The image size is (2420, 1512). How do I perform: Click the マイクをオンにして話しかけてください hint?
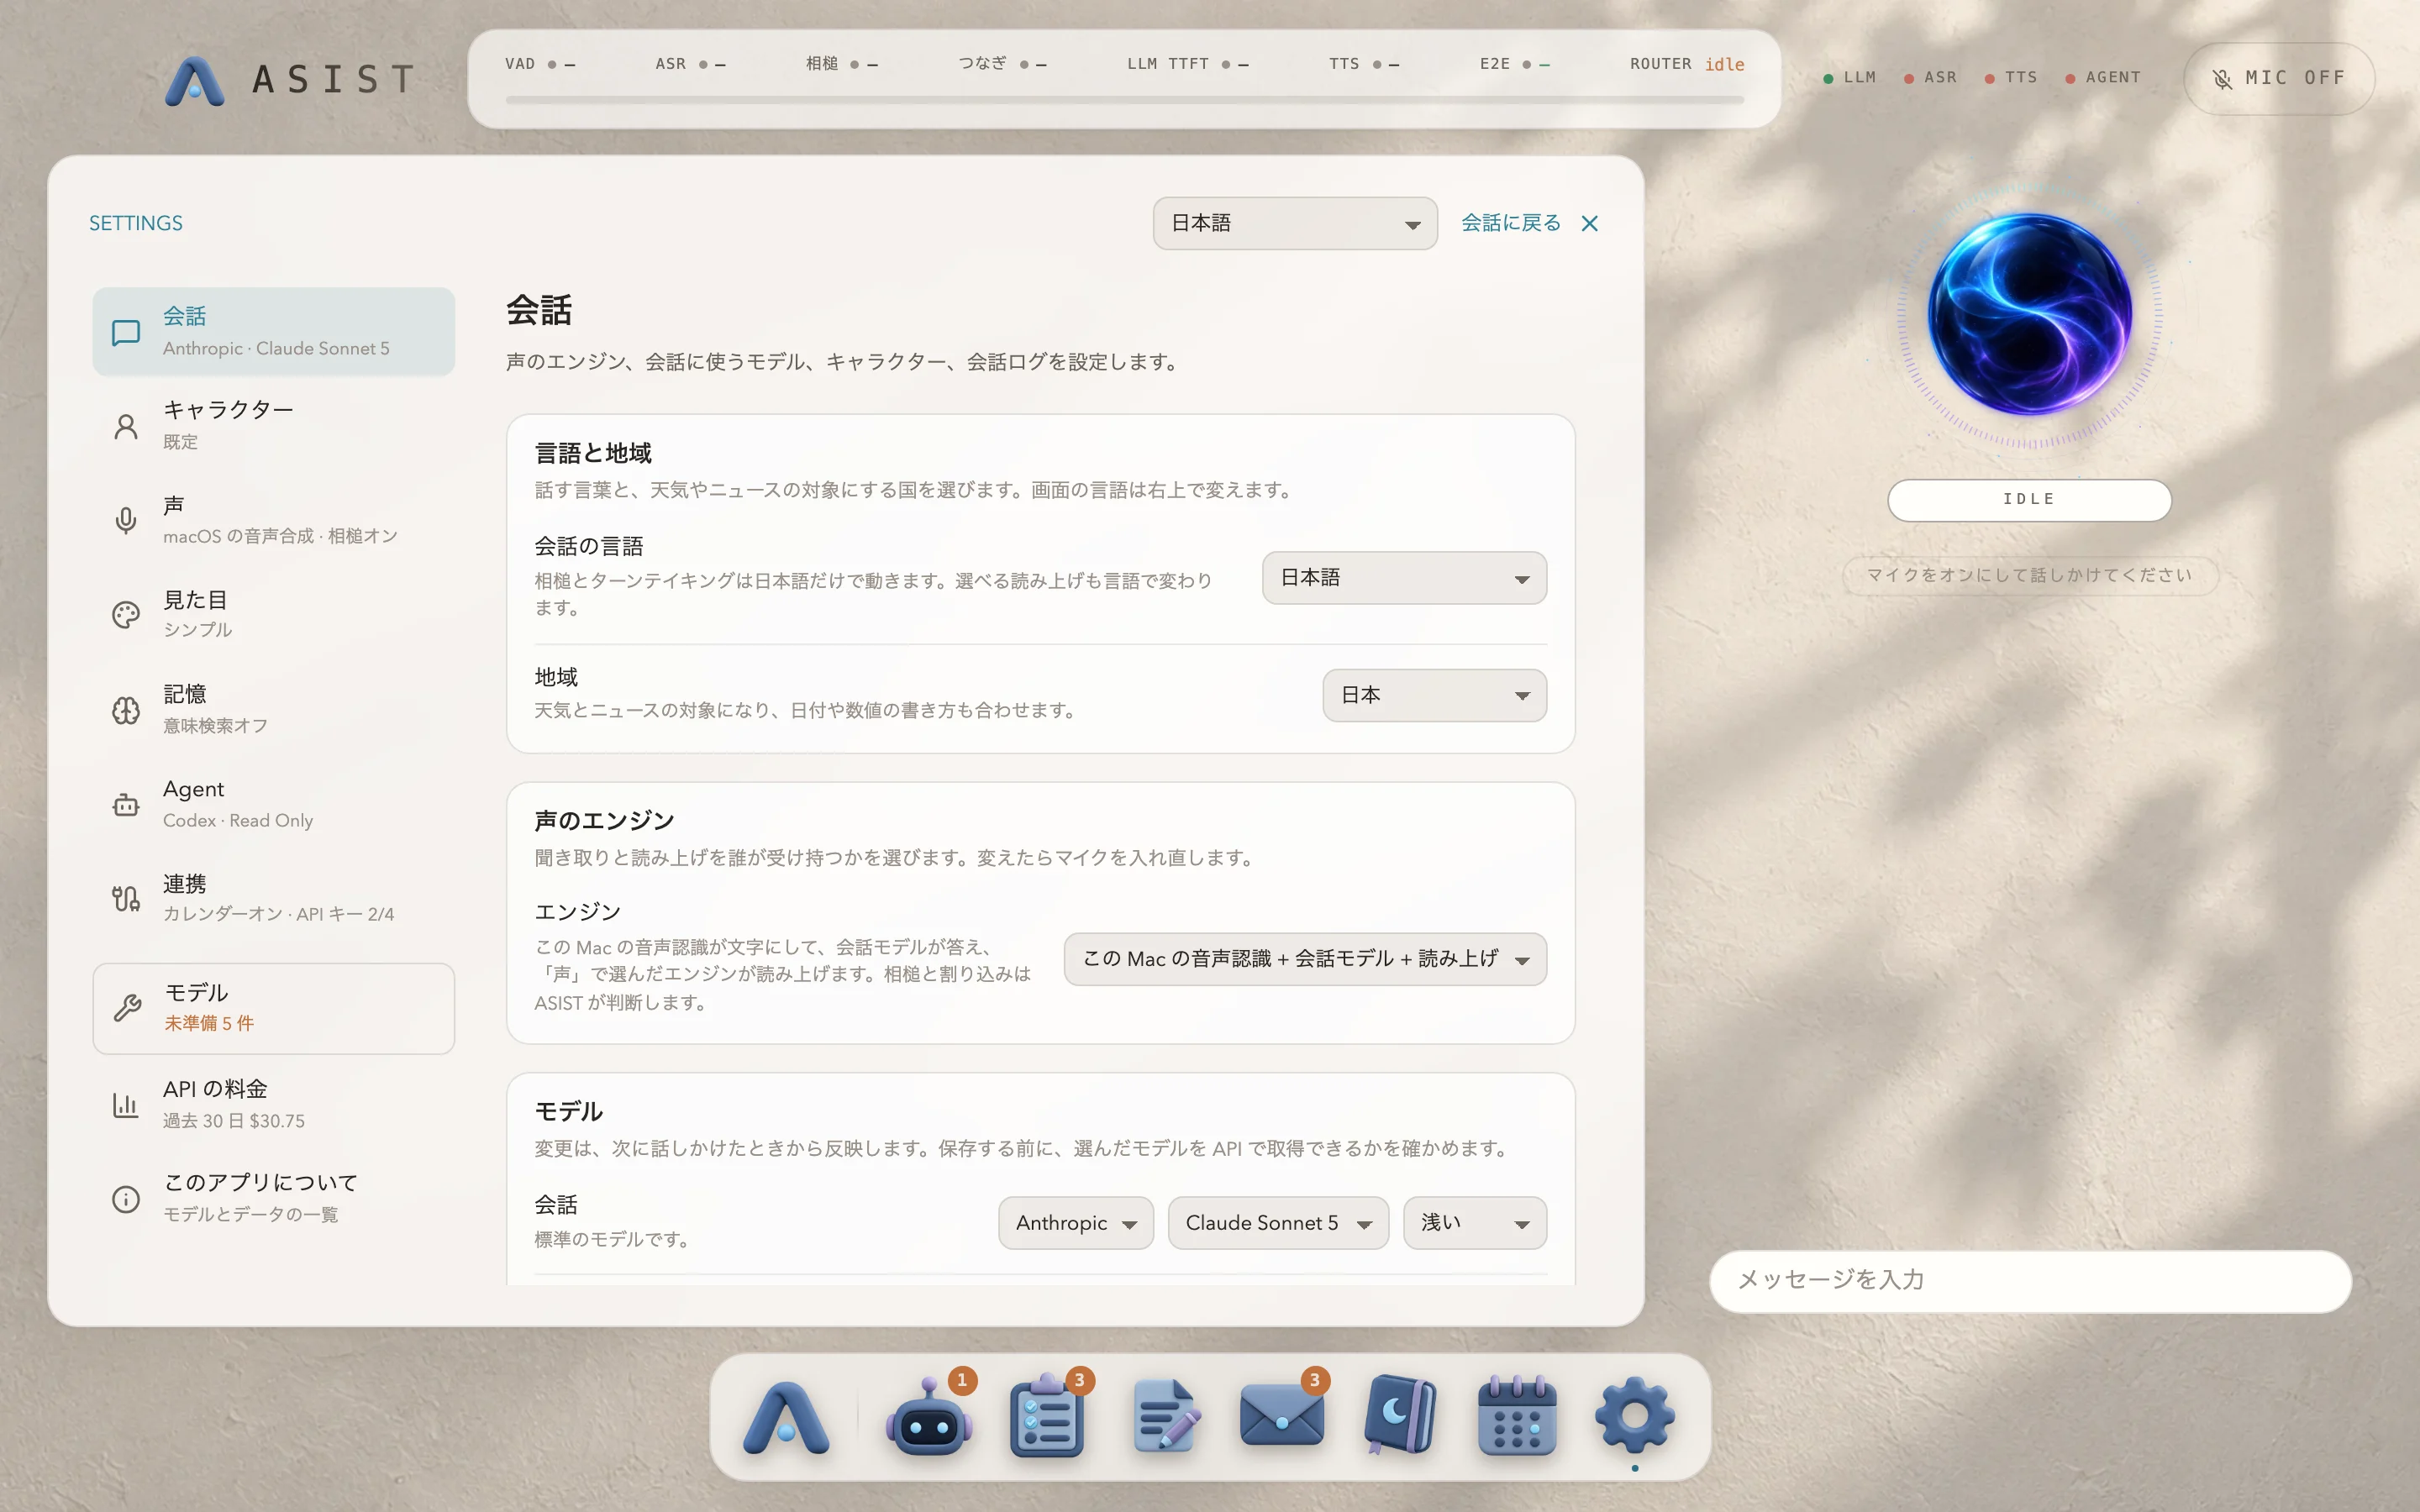2029,575
